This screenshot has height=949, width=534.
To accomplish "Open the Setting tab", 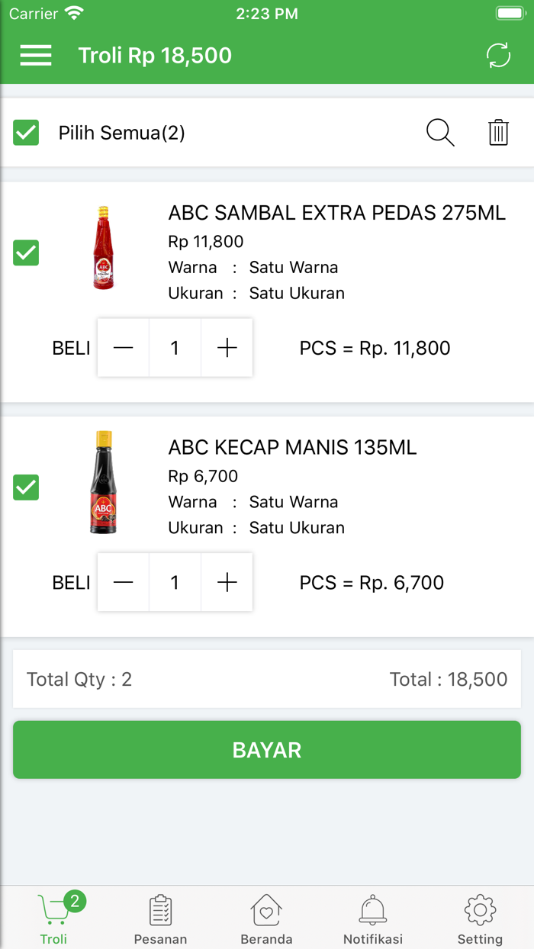I will [x=480, y=919].
